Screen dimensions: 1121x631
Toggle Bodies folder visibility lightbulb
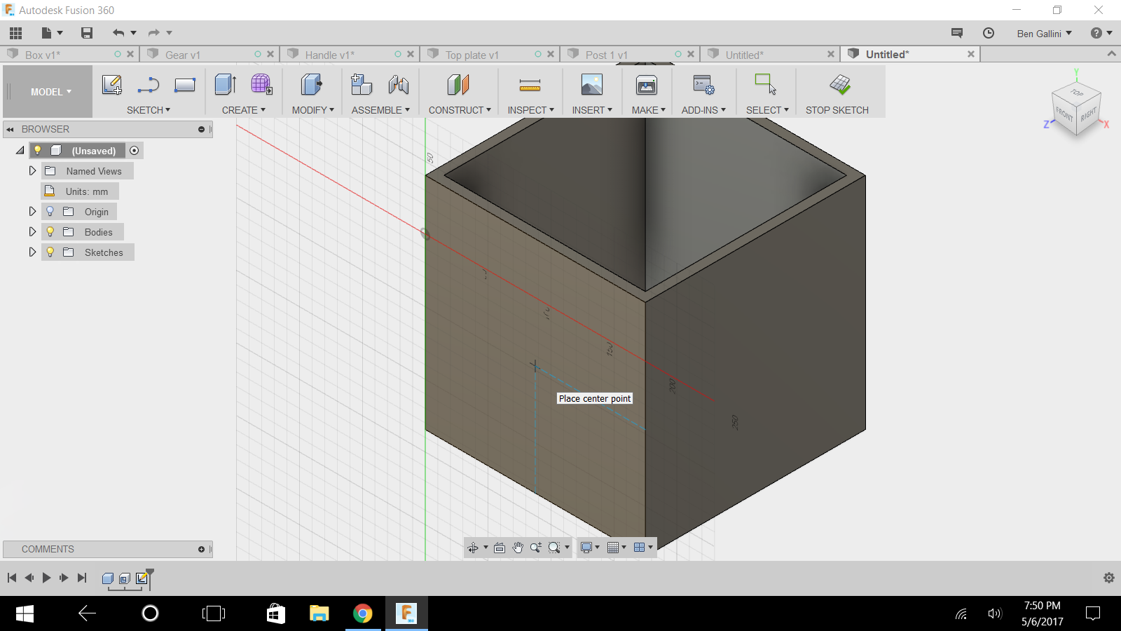(x=50, y=231)
